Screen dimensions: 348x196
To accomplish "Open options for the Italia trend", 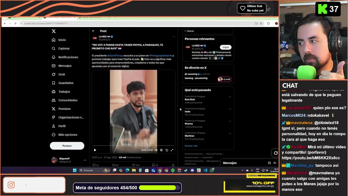I will pos(230,109).
